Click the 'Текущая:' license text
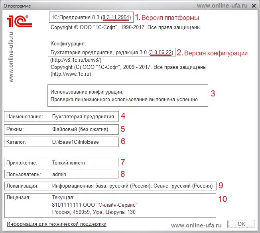Screen dimensions: 260x233 [63, 197]
